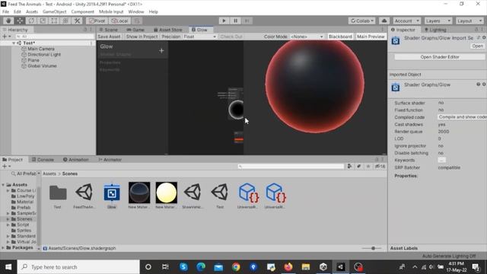
Task: Click Show In Project button
Action: pyautogui.click(x=142, y=37)
